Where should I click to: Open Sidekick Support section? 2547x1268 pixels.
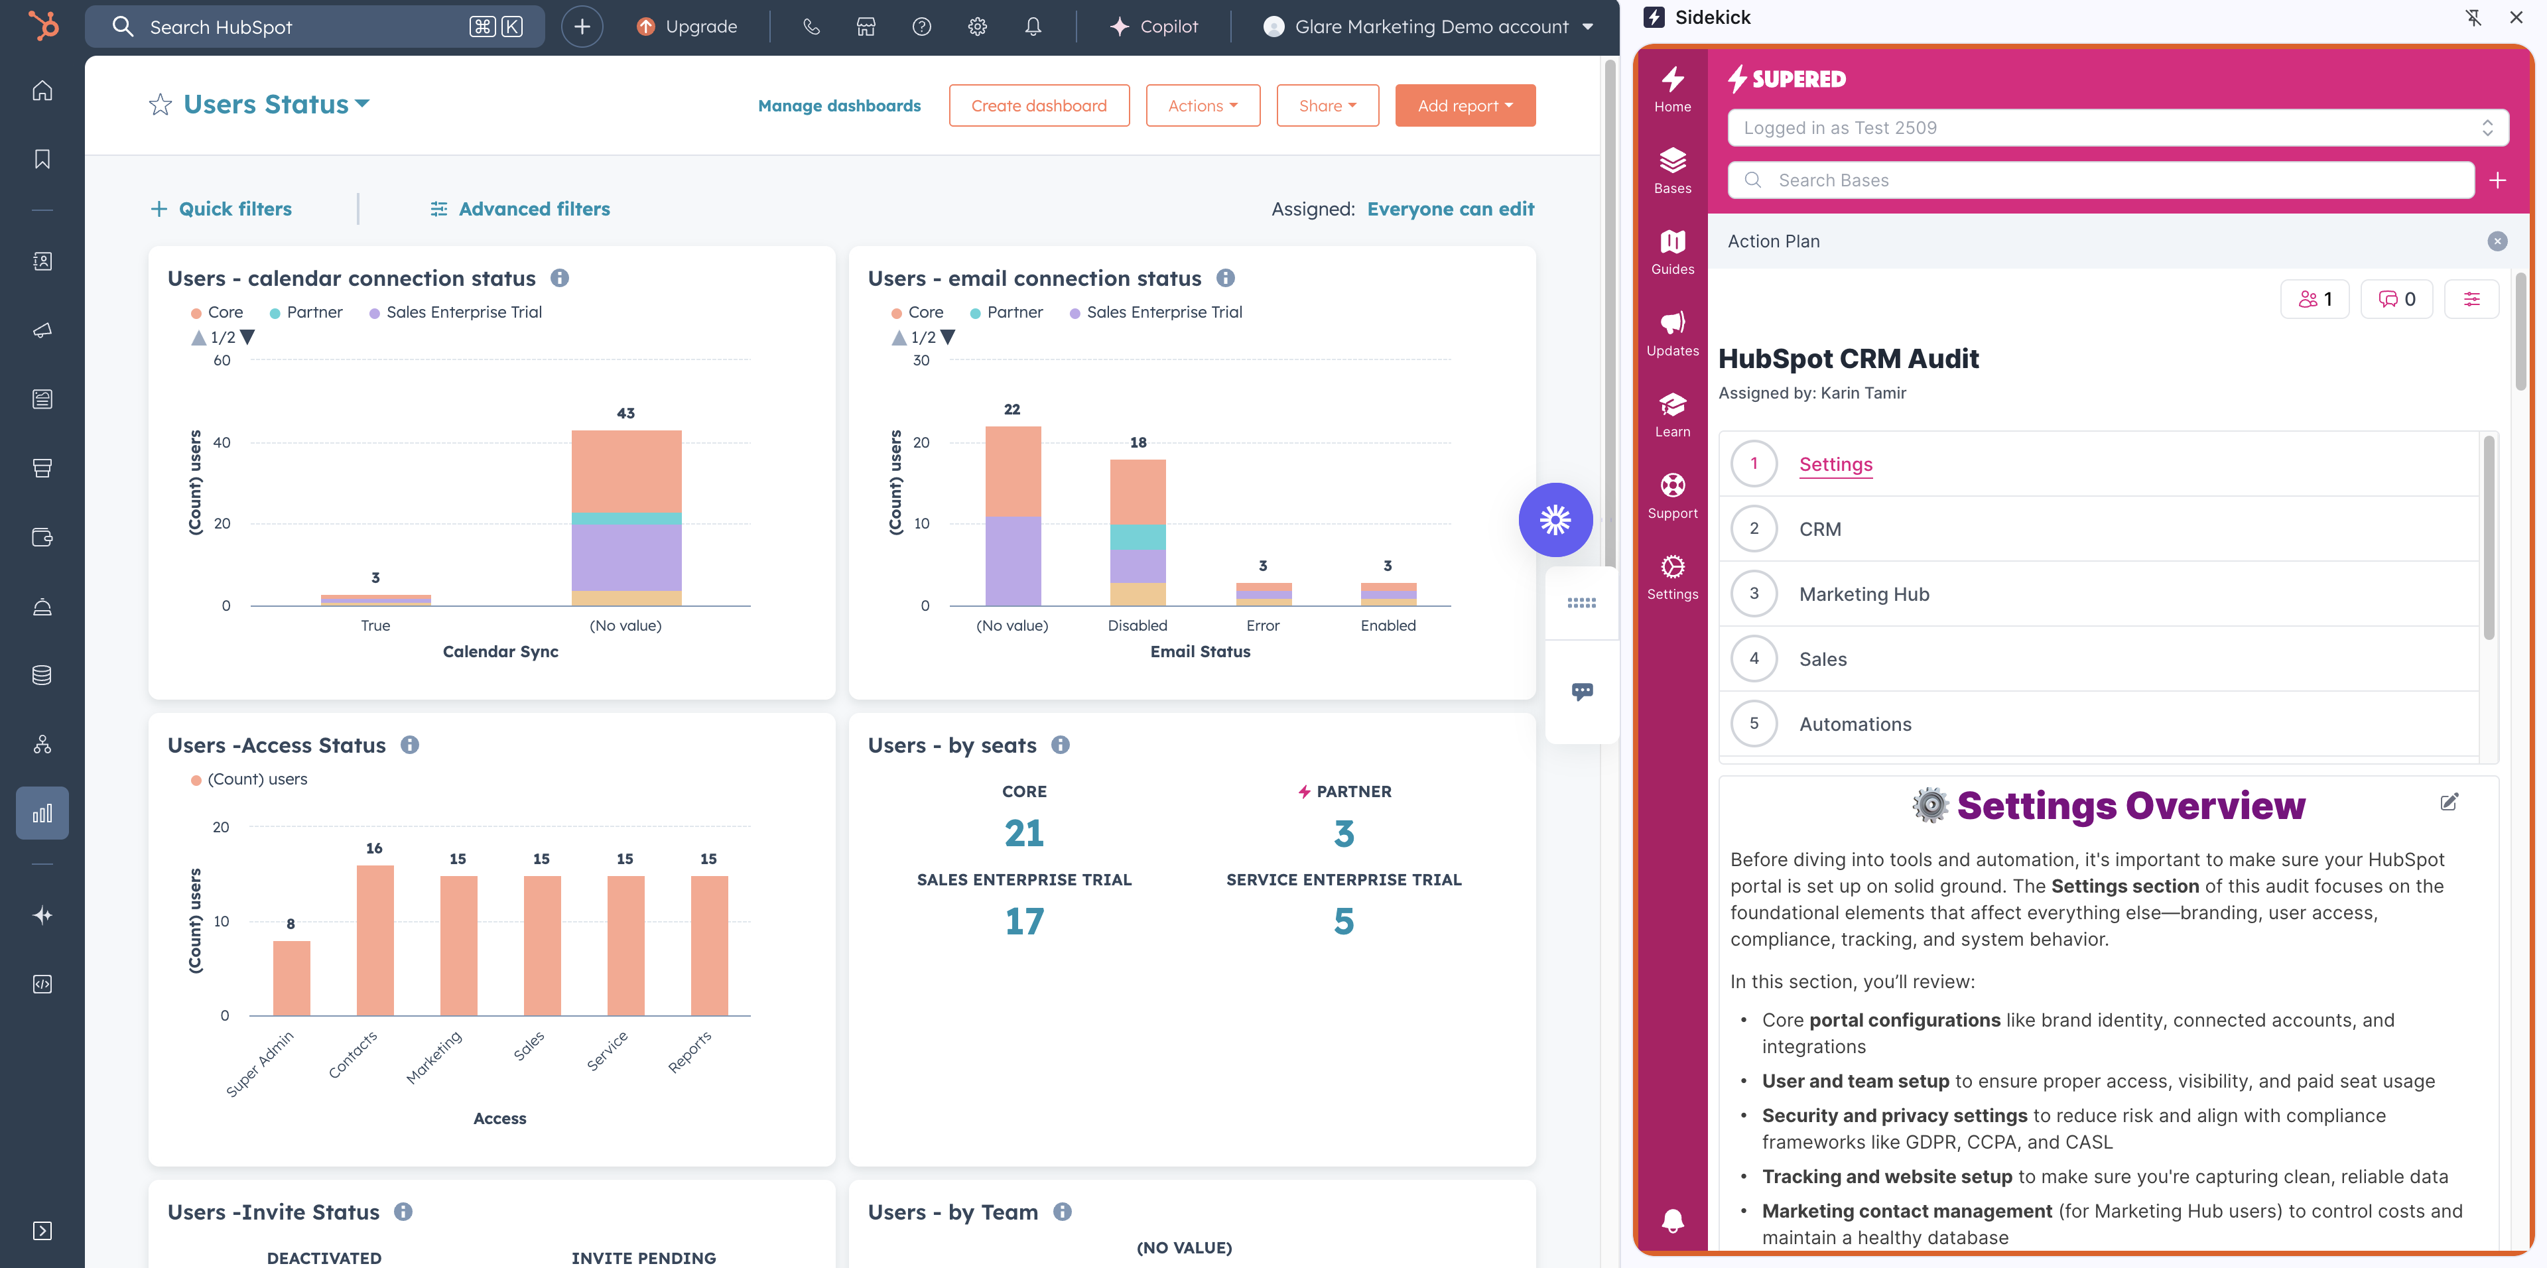pyautogui.click(x=1672, y=495)
